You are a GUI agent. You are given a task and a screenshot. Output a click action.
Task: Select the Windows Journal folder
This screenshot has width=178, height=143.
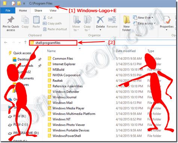coord(65,97)
